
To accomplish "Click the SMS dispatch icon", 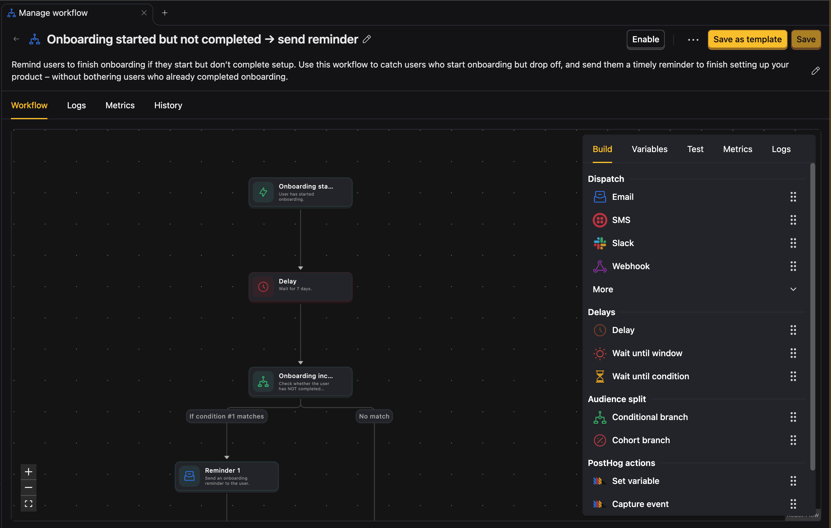I will click(600, 220).
